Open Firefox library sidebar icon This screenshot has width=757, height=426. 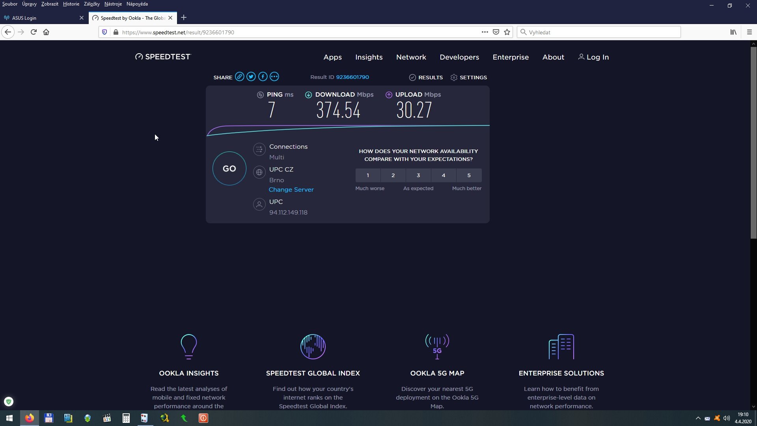tap(733, 32)
